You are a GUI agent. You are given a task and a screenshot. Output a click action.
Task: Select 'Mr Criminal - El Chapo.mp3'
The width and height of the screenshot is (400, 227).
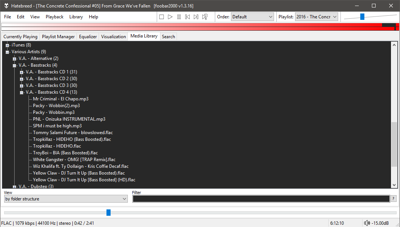(x=61, y=99)
